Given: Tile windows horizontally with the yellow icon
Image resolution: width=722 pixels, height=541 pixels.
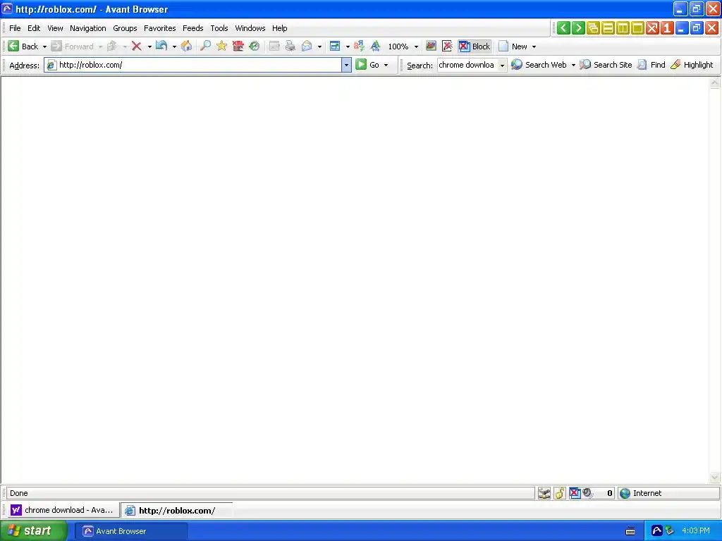Looking at the screenshot, I should tap(608, 28).
